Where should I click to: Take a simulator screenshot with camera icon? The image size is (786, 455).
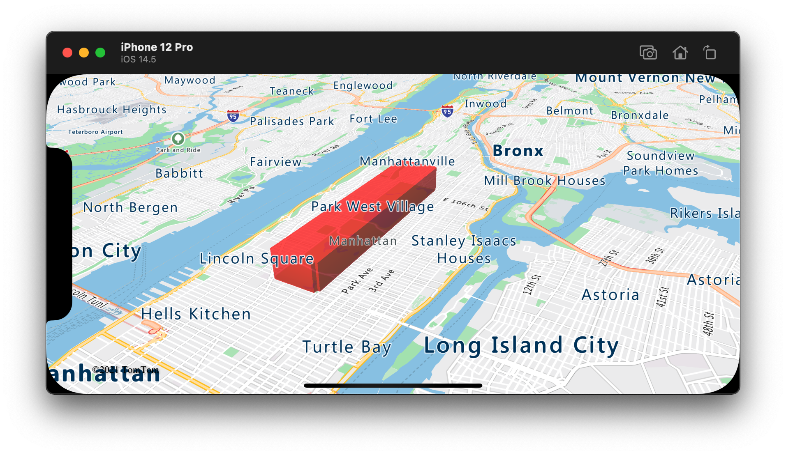[648, 53]
